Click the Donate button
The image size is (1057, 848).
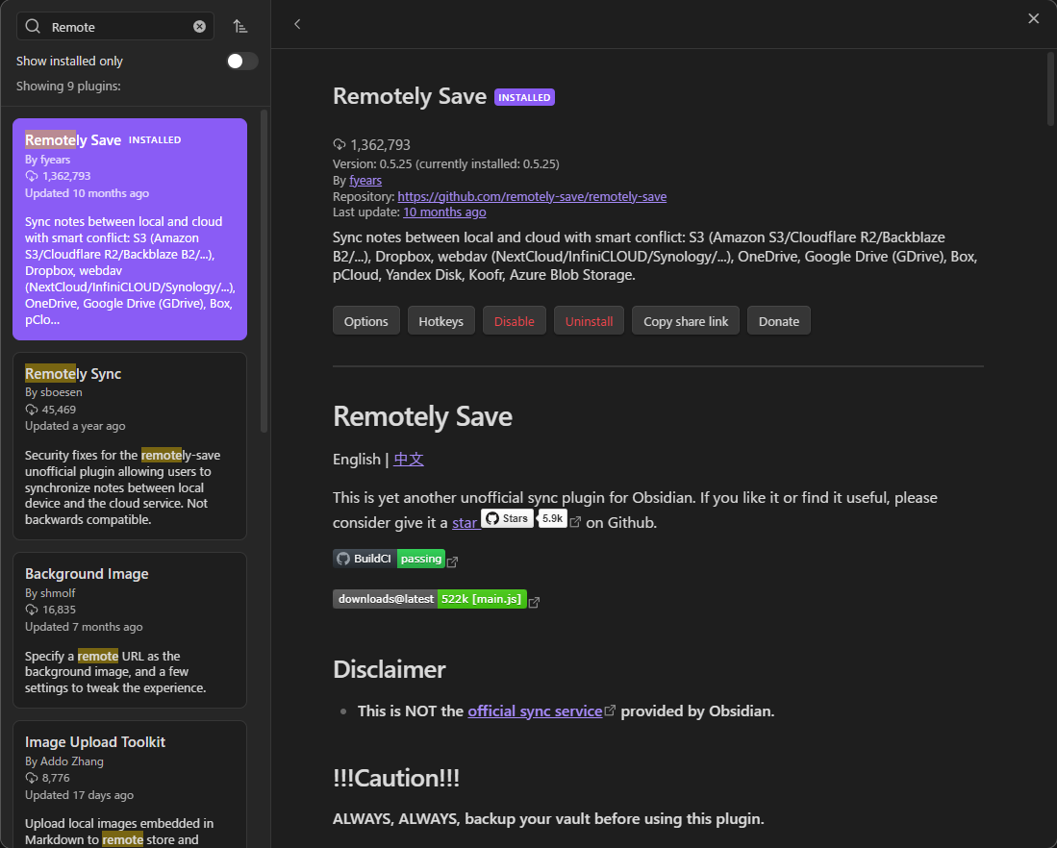(x=779, y=321)
